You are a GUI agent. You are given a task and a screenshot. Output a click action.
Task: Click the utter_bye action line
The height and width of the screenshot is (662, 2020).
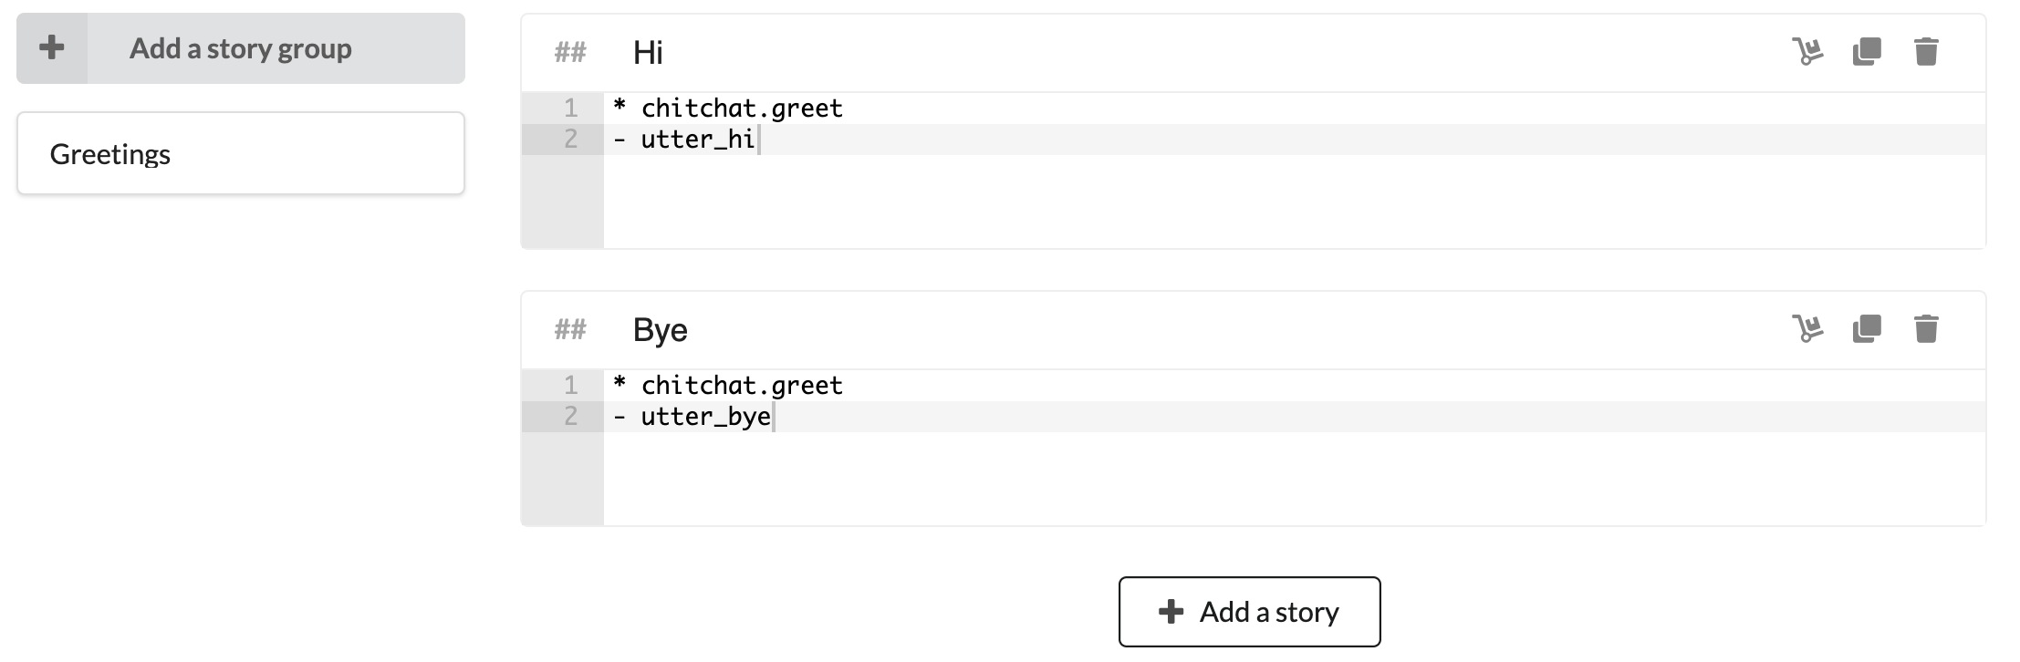(706, 417)
